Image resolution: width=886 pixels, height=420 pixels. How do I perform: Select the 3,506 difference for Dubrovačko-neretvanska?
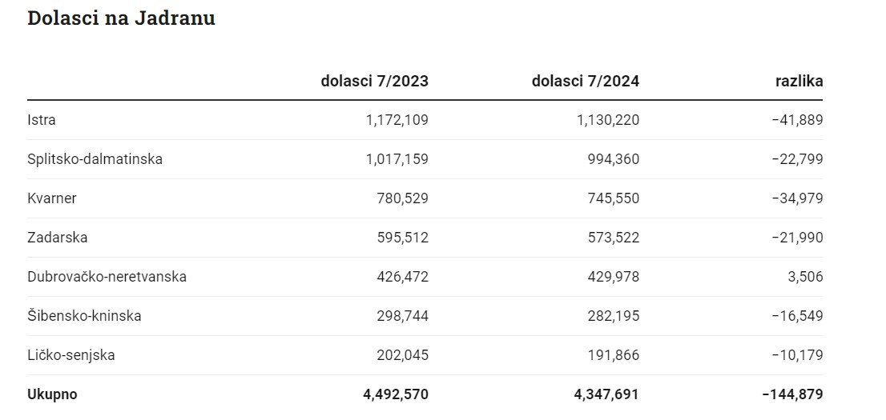[x=803, y=277]
